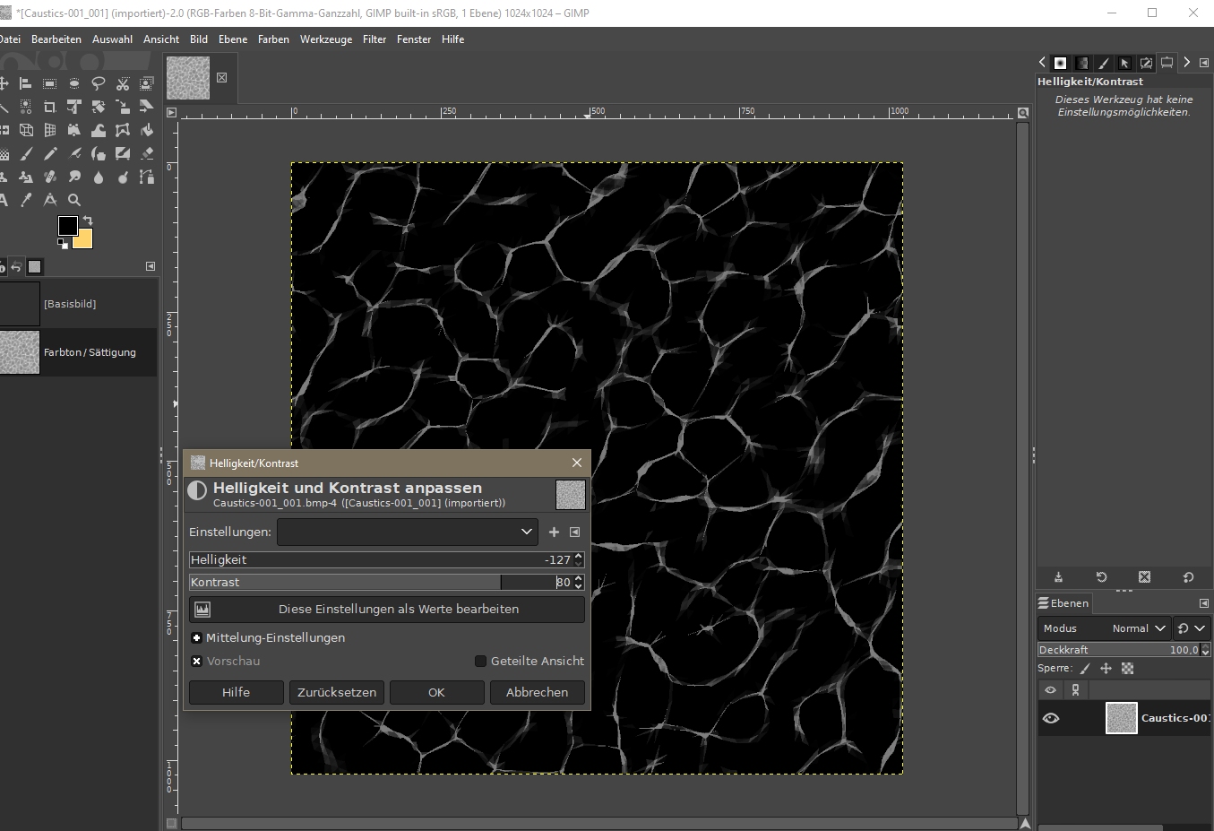This screenshot has width=1214, height=831.
Task: Choose the Zoom magnifier tool
Action: [x=74, y=200]
